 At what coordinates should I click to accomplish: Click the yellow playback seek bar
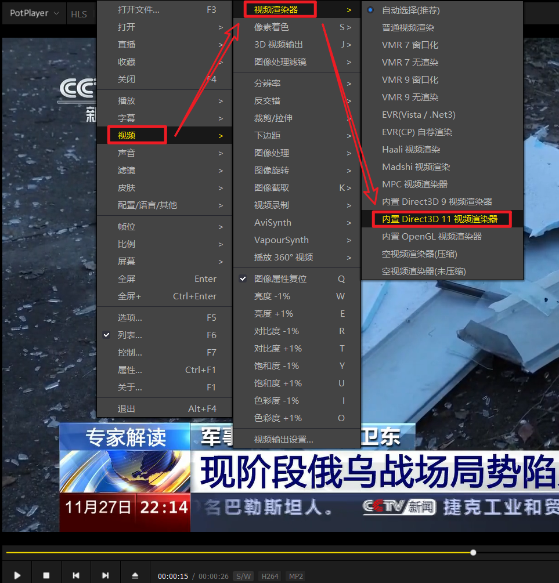pos(279,552)
